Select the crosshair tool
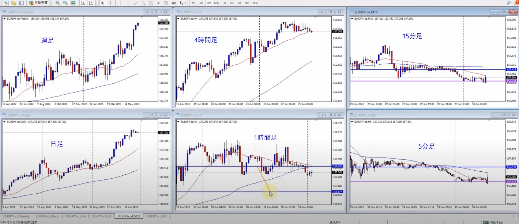This screenshot has height=224, width=519. [x=110, y=3]
